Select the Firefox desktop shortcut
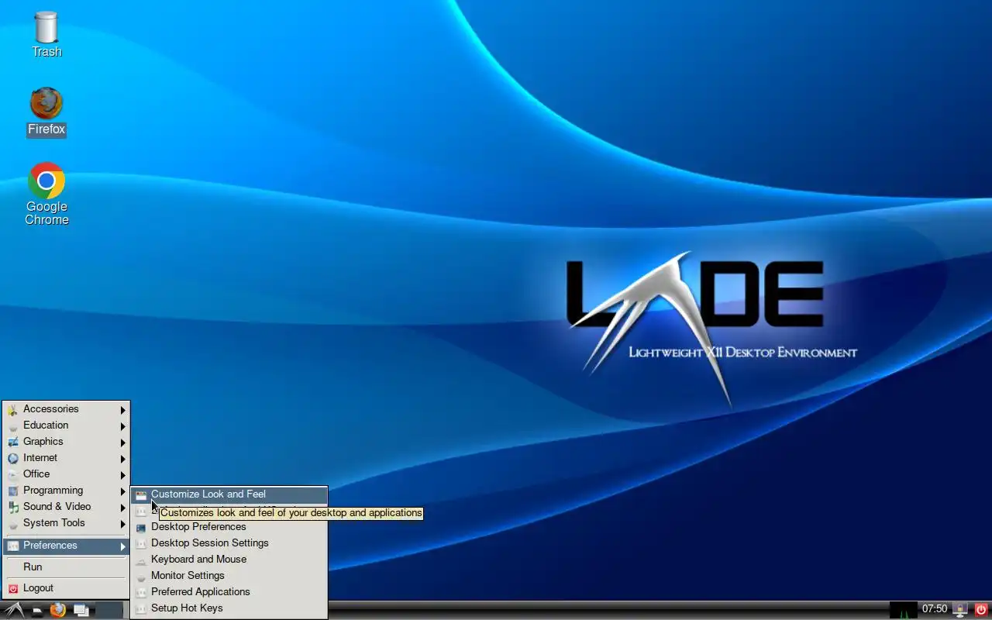Viewport: 992px width, 620px height. click(x=46, y=112)
